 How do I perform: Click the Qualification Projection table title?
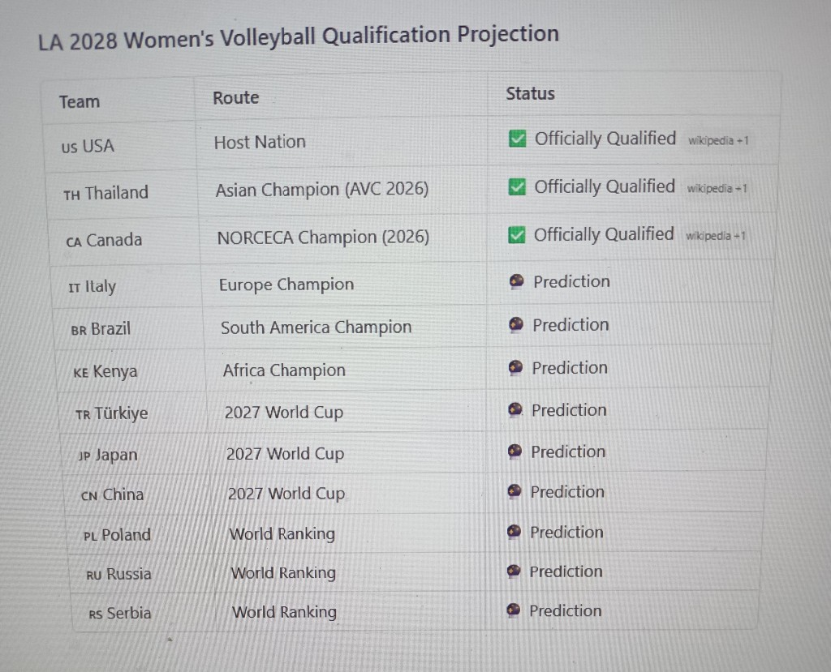pos(299,37)
